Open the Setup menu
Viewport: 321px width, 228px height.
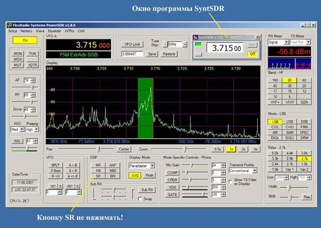[12, 31]
